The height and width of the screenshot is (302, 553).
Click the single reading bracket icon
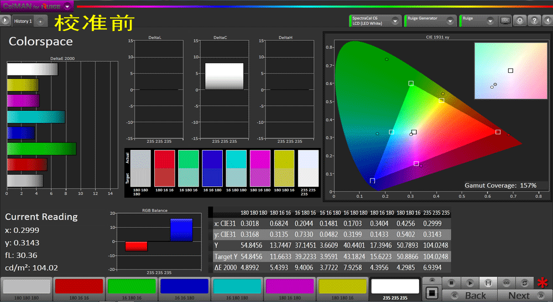pyautogui.click(x=487, y=283)
